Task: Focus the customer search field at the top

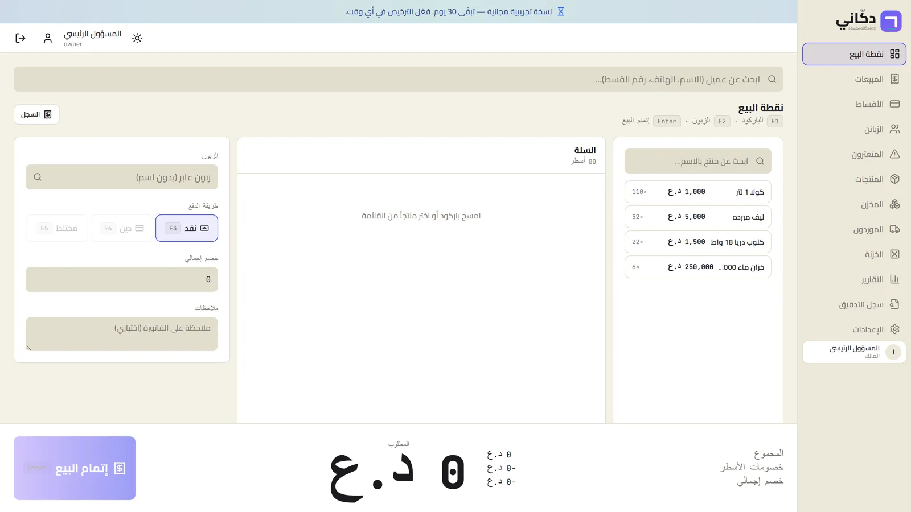Action: pyautogui.click(x=399, y=79)
